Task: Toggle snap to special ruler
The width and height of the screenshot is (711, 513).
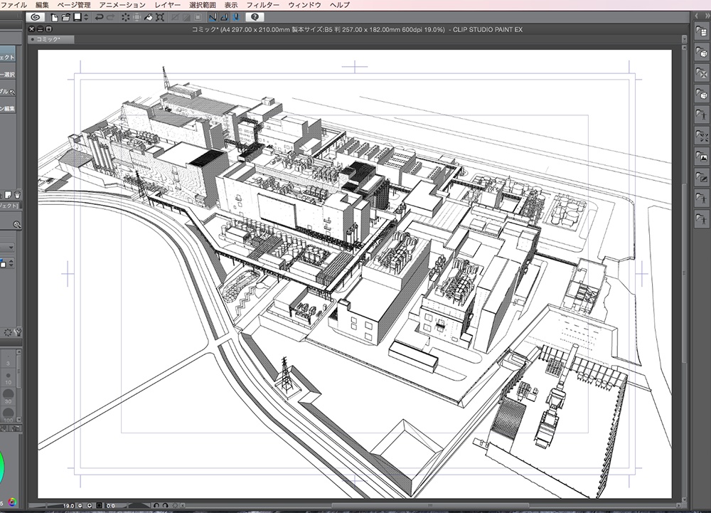Action: click(223, 16)
